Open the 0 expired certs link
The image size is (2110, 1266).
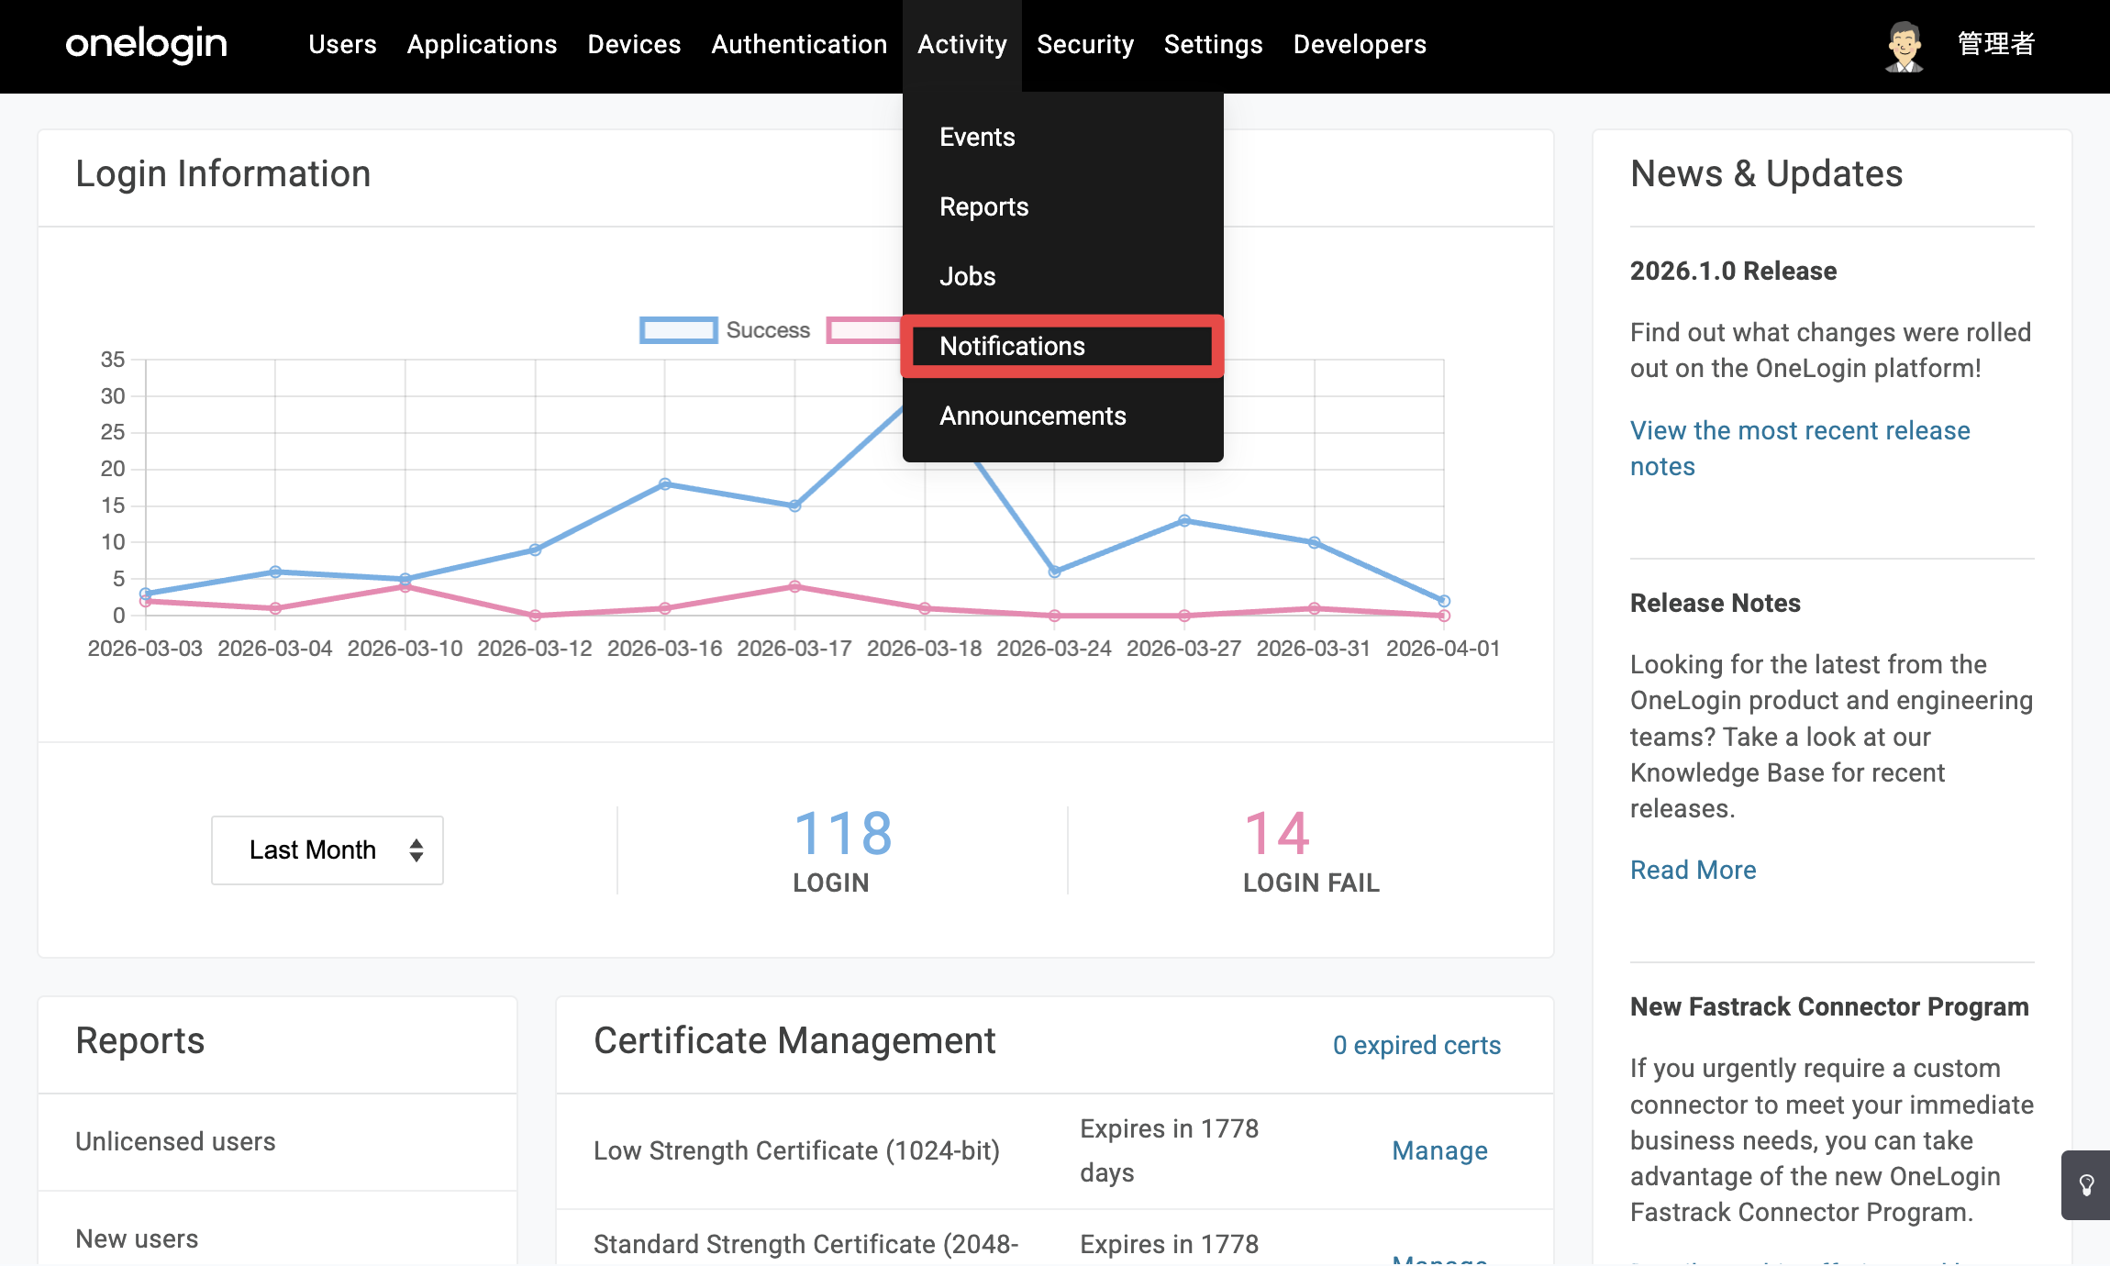click(1416, 1045)
